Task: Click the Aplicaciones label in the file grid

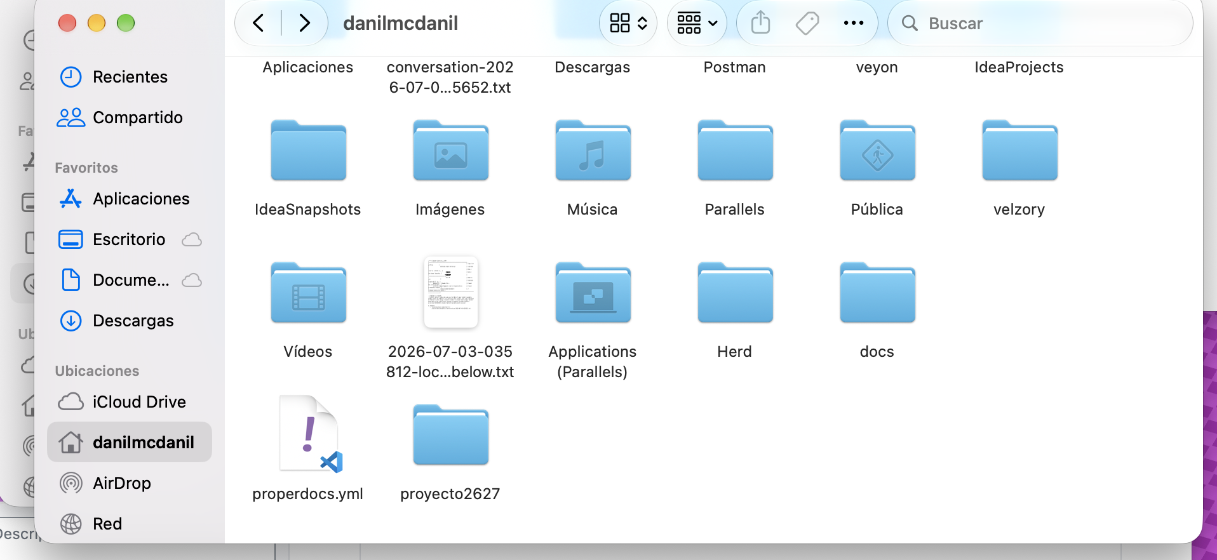Action: click(x=308, y=67)
